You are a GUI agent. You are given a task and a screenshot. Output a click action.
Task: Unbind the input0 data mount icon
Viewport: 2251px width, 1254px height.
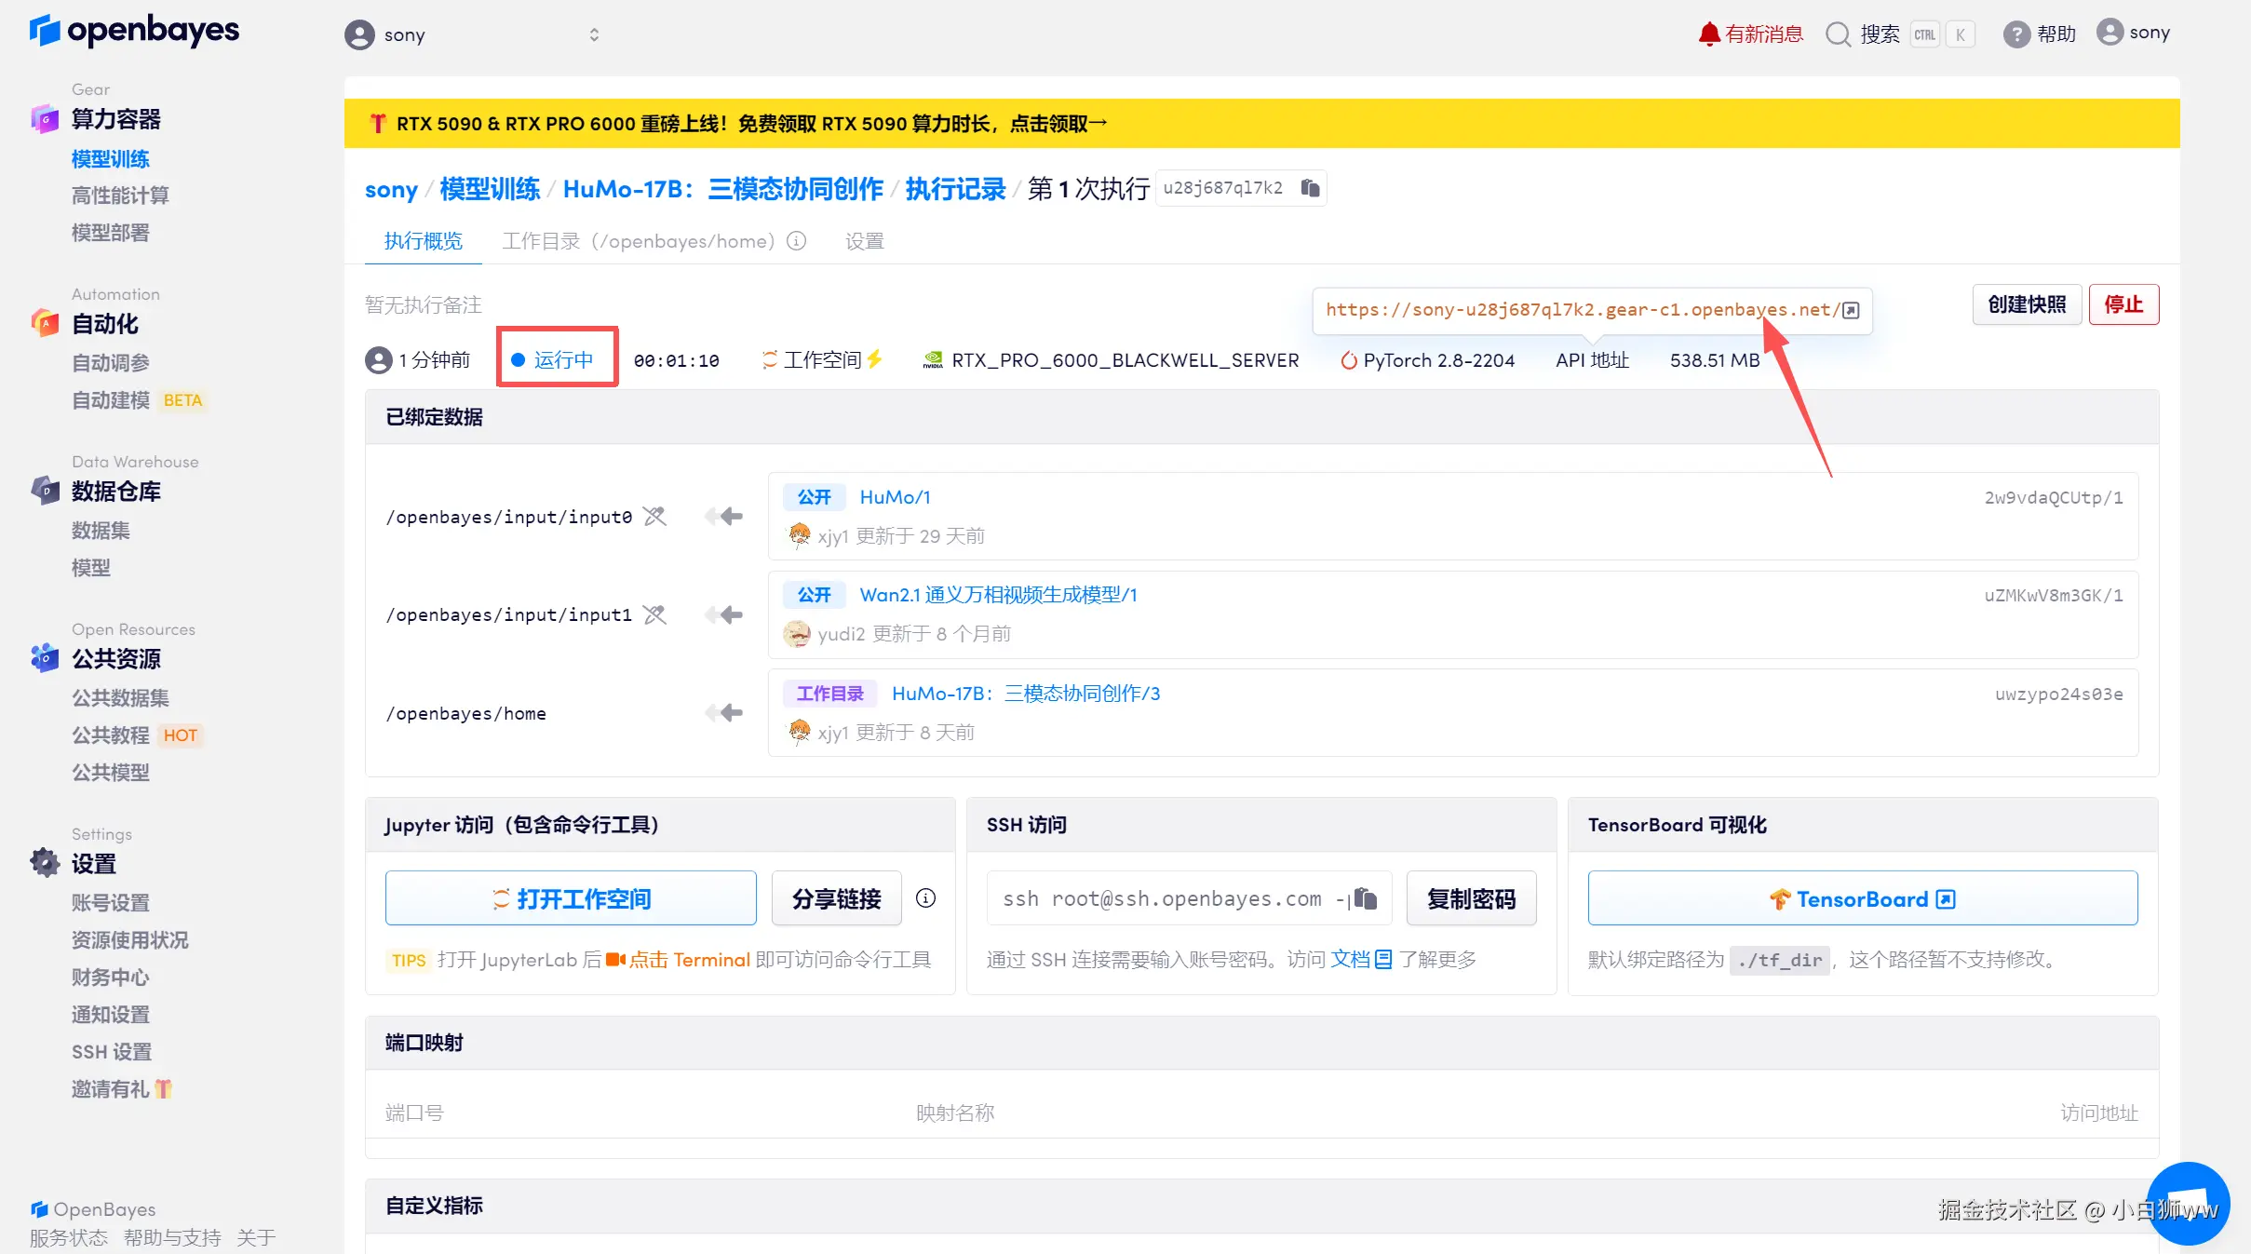(654, 517)
